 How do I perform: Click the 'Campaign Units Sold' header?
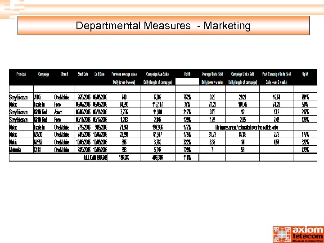coord(243,74)
